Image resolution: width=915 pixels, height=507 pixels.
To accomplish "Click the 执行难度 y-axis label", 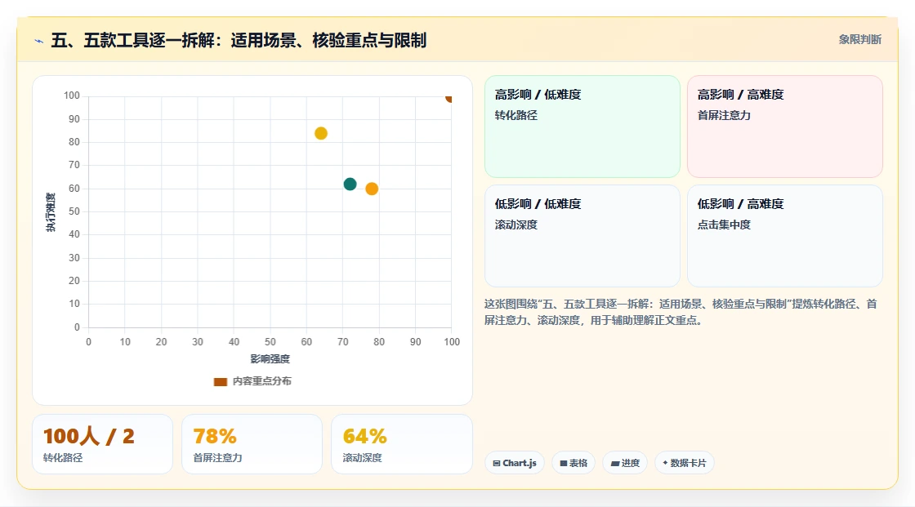I will pyautogui.click(x=51, y=211).
